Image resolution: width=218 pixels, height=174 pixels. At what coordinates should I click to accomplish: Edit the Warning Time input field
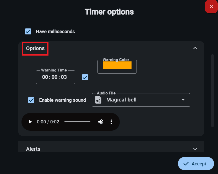[54, 77]
